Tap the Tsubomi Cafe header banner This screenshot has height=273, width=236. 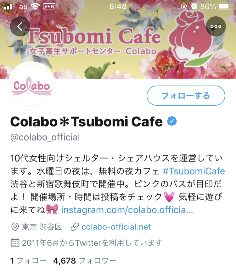tap(118, 39)
